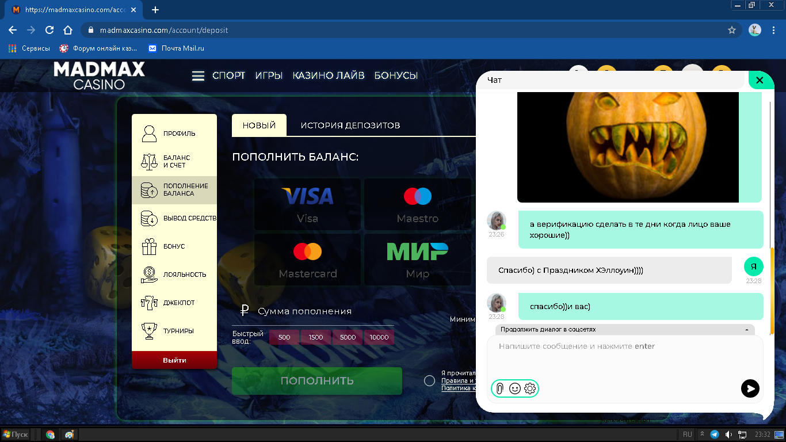Expand Продолжить диалог в соцсетях bar
Viewport: 786px width, 442px height.
625,330
